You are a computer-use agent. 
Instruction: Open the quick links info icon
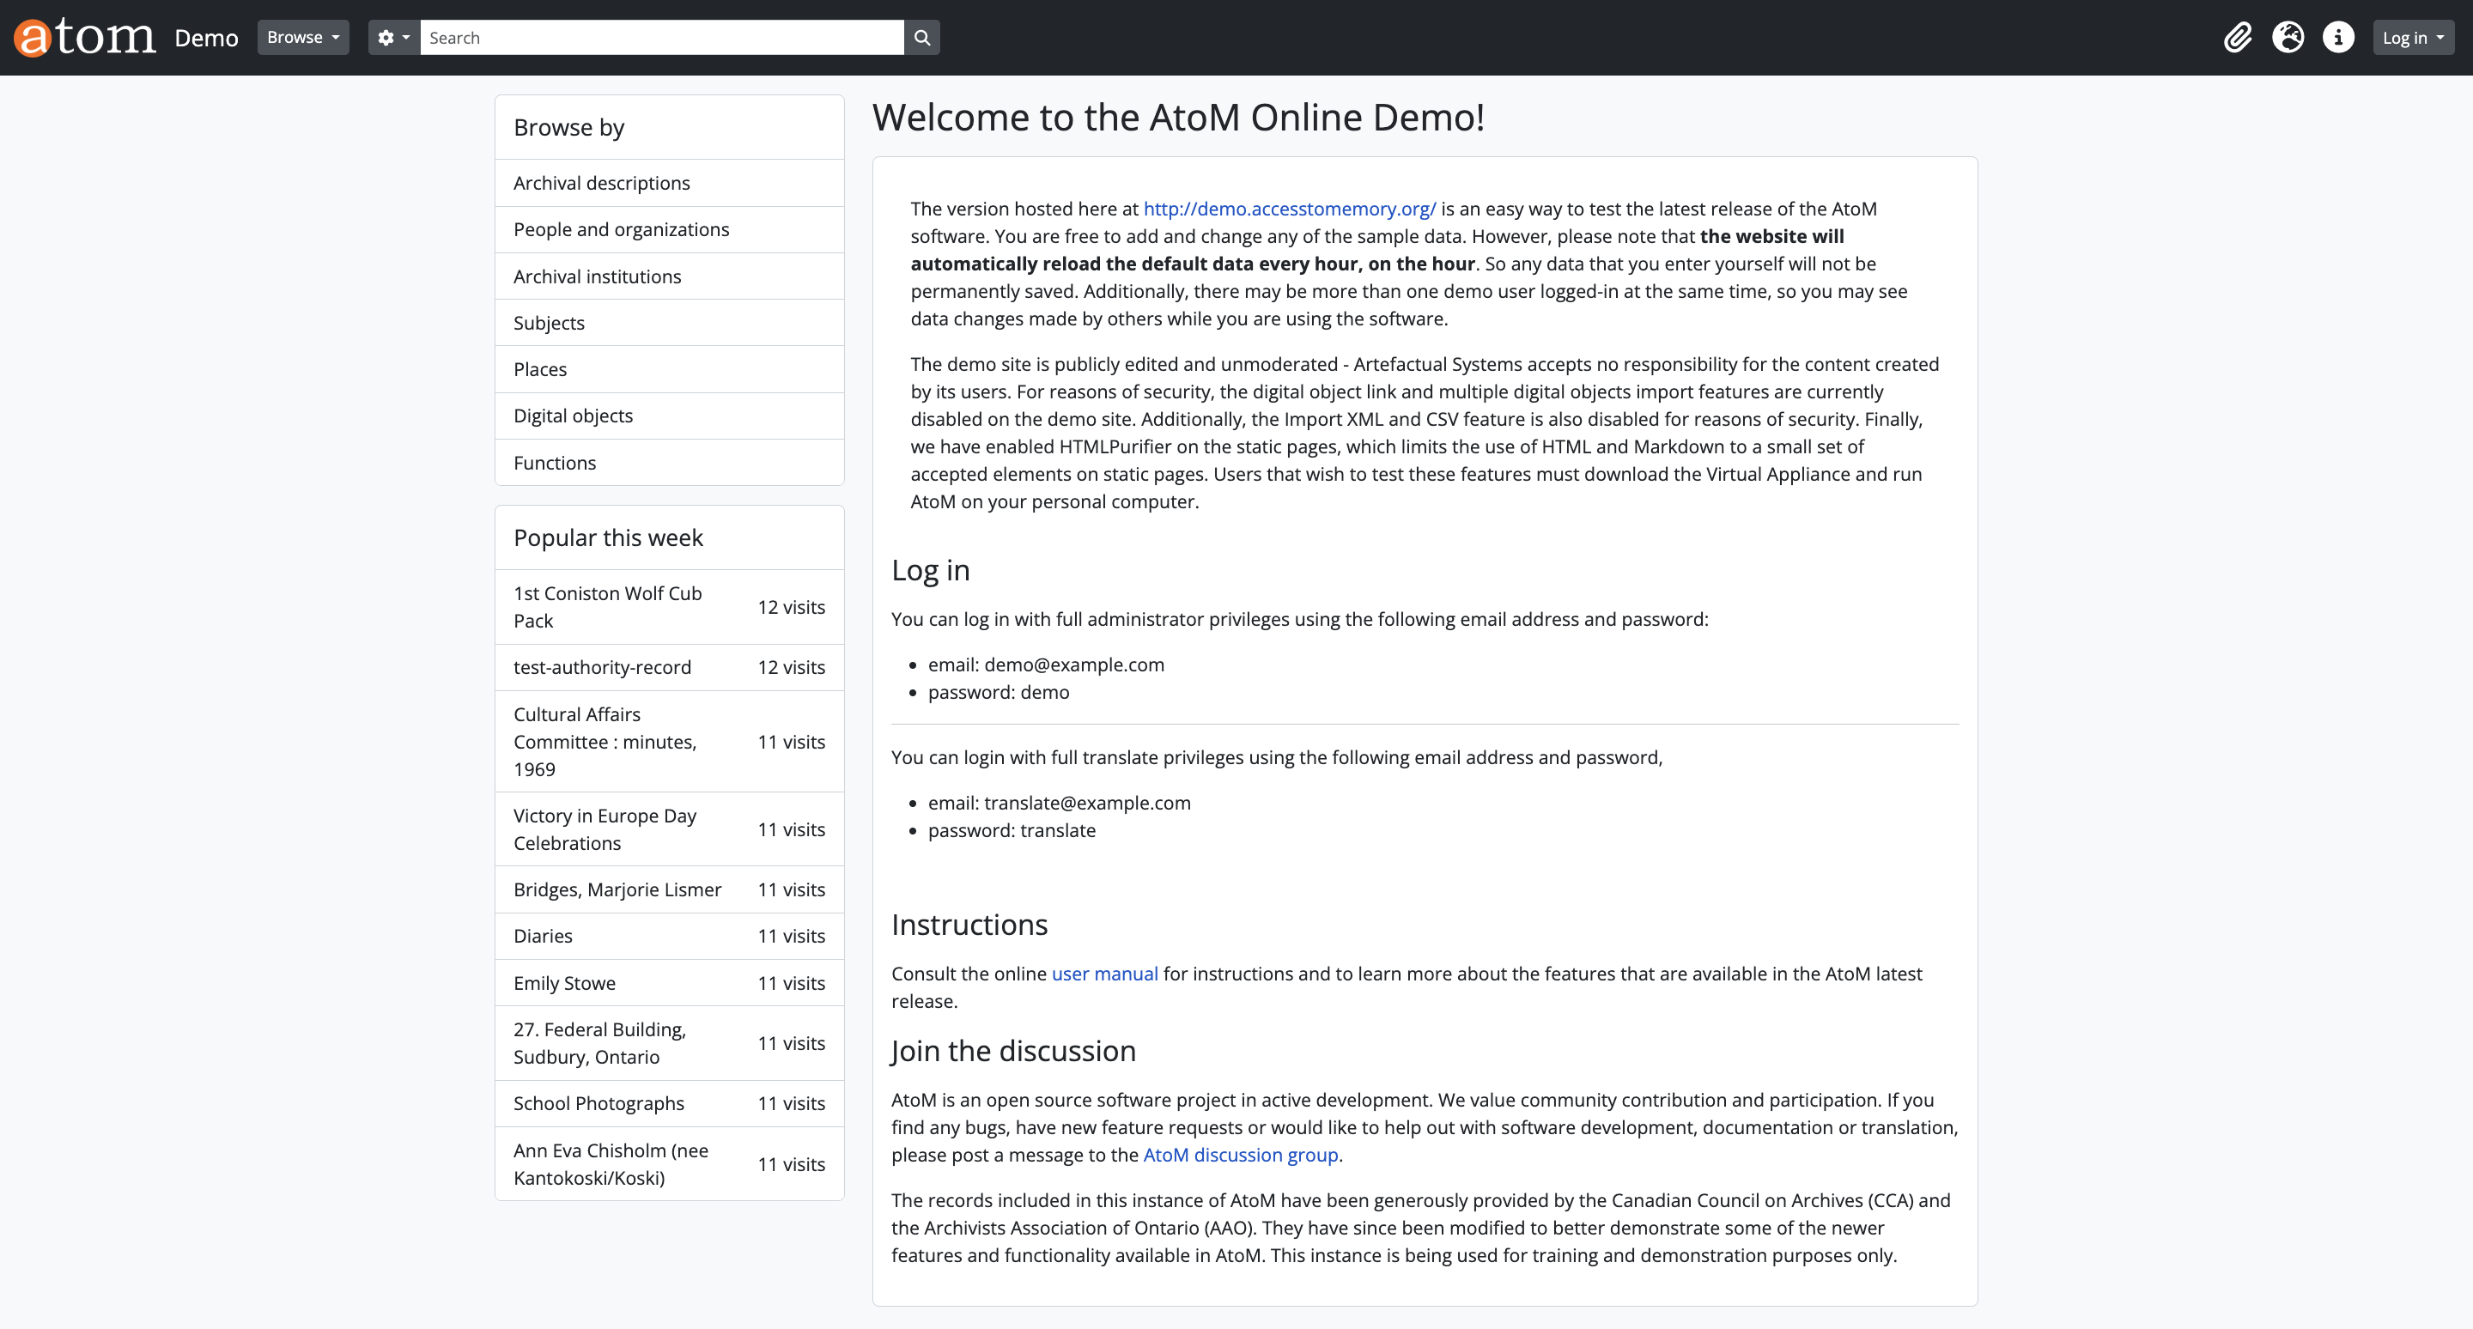point(2337,38)
